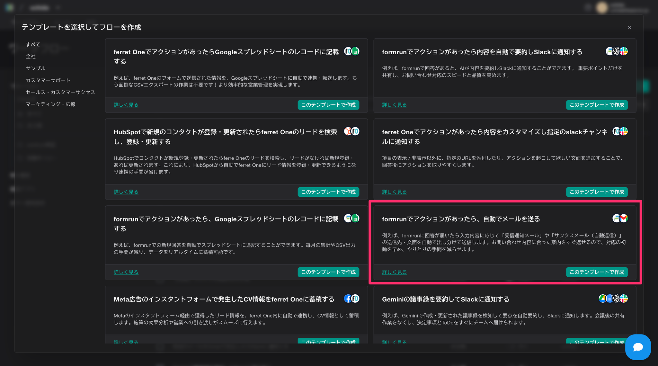This screenshot has width=658, height=366.
Task: Click the Facebook icon on Meta ads card
Action: (x=348, y=299)
